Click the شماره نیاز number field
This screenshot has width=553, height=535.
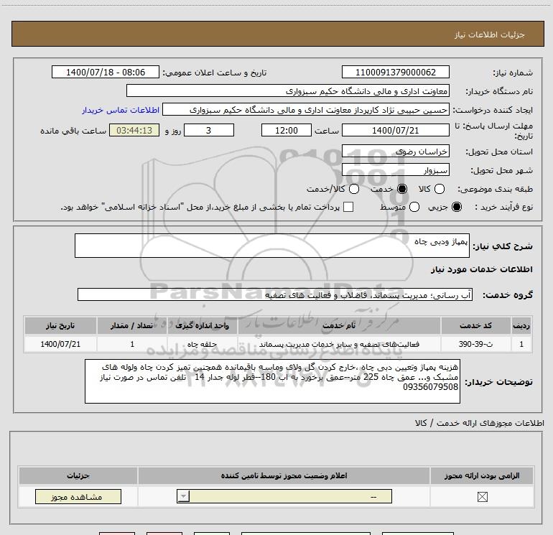click(x=395, y=73)
